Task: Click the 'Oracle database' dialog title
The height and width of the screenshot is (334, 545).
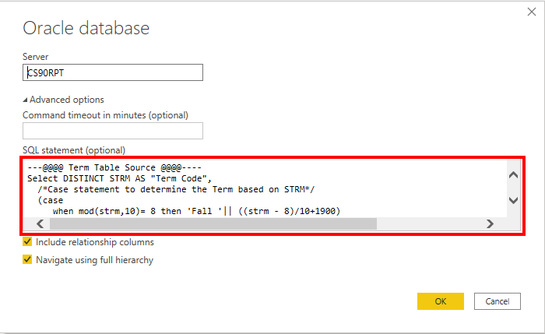Action: point(86,28)
